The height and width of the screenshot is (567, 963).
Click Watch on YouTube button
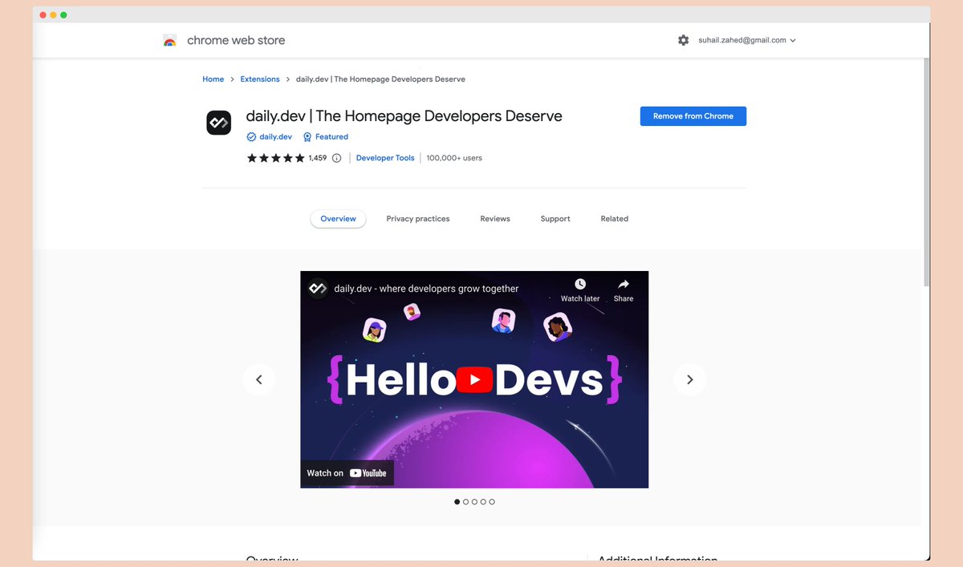click(347, 473)
